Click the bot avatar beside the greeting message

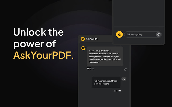pyautogui.click(x=83, y=48)
